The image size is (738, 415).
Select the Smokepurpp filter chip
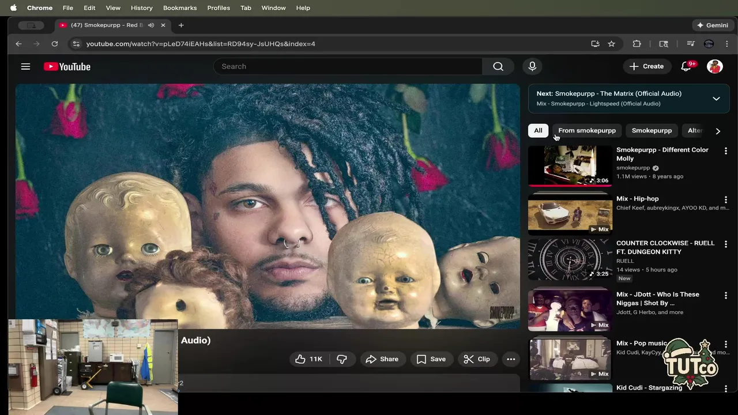[x=652, y=130]
